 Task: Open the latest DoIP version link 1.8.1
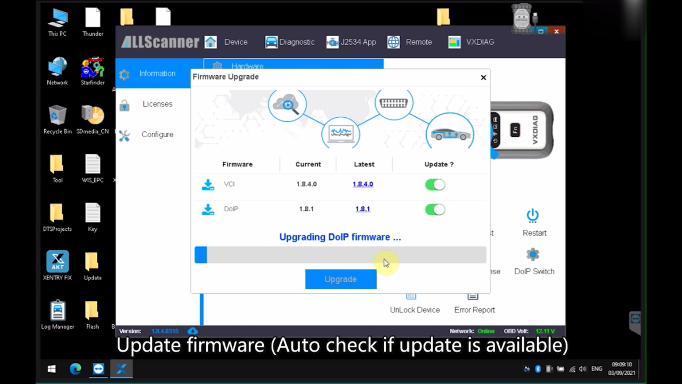[363, 209]
